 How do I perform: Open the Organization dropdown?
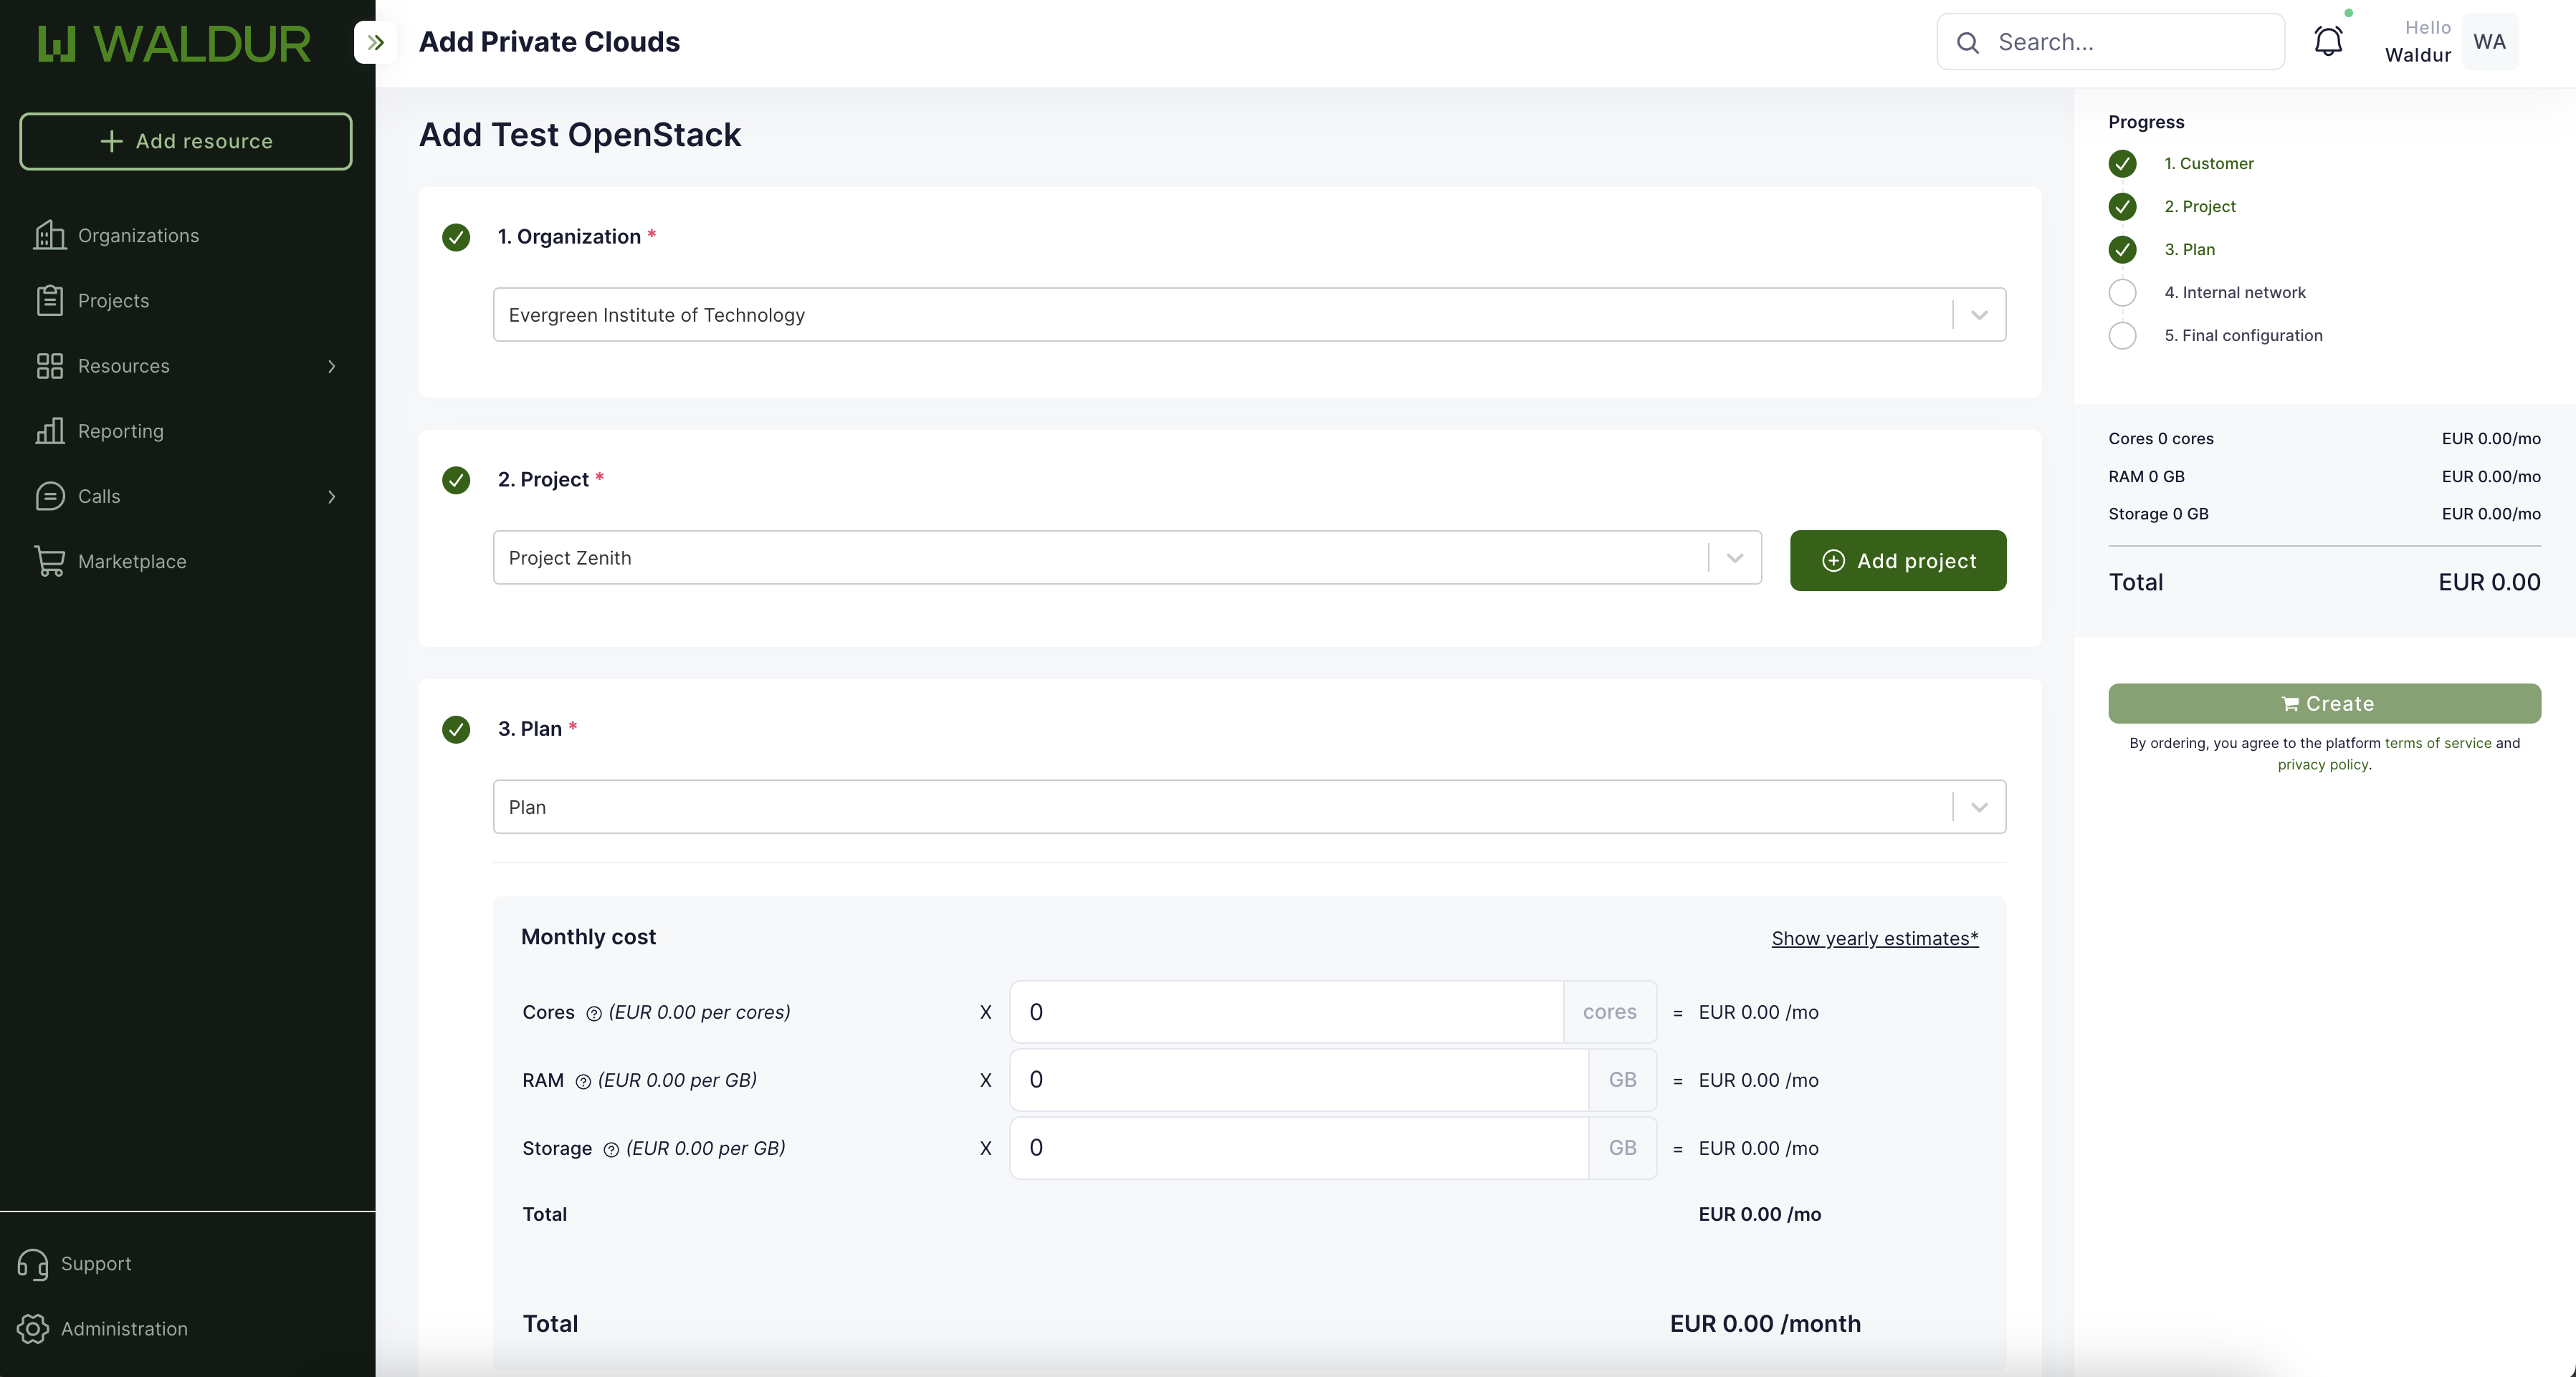click(x=1978, y=315)
